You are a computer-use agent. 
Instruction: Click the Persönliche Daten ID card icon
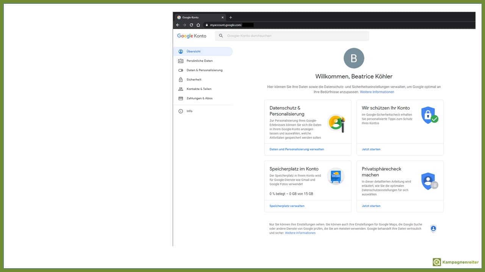tap(180, 61)
